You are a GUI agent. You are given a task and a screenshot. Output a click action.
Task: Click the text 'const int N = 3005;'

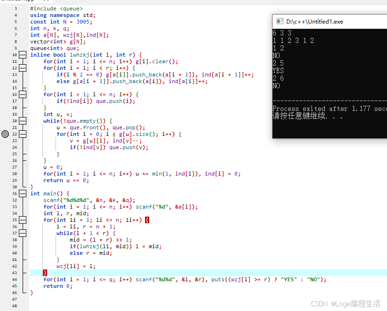coord(61,22)
